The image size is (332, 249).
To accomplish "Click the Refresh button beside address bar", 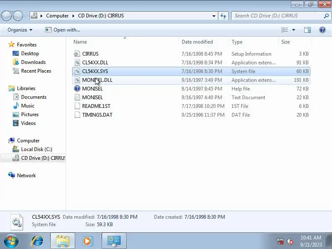I will 223,16.
